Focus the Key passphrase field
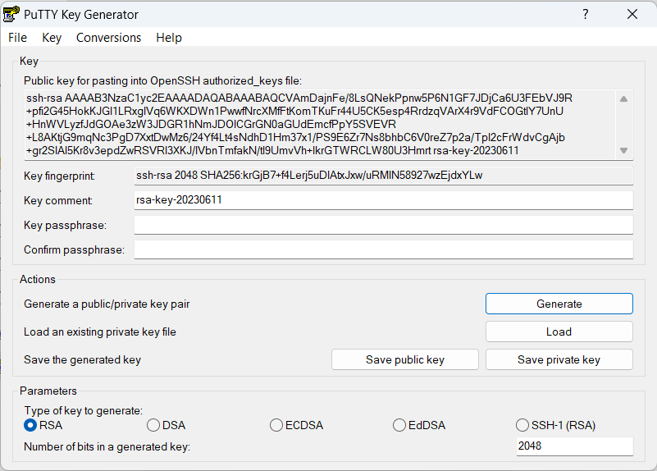Image resolution: width=657 pixels, height=471 pixels. [x=383, y=225]
